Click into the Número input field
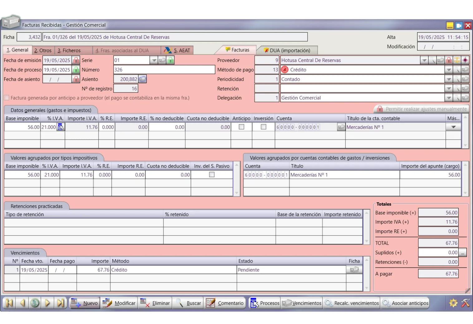This screenshot has height=324, width=473. click(x=164, y=70)
